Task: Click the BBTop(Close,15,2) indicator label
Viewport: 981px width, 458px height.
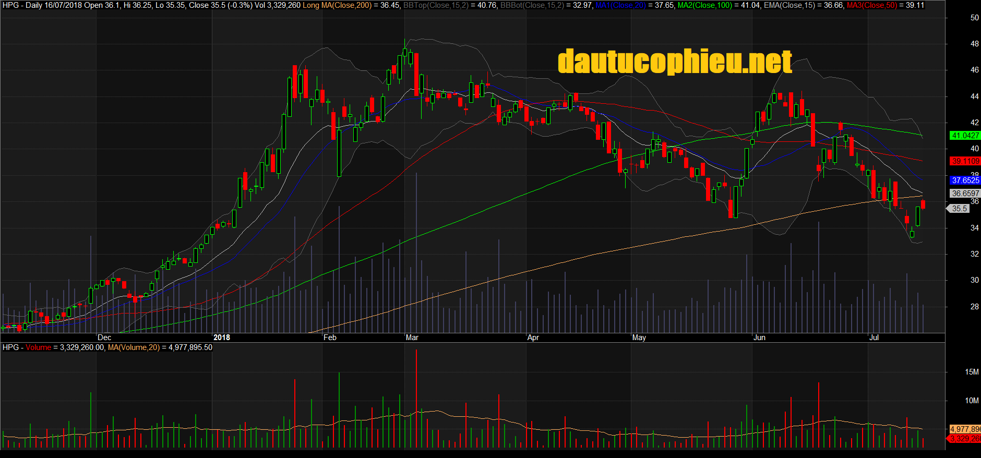Action: click(x=436, y=5)
